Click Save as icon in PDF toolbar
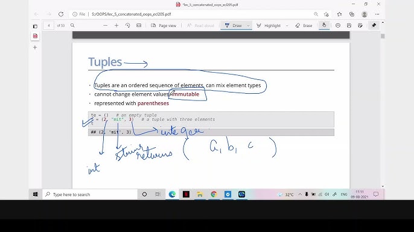Screen dimensions: 414x232 click(360, 25)
